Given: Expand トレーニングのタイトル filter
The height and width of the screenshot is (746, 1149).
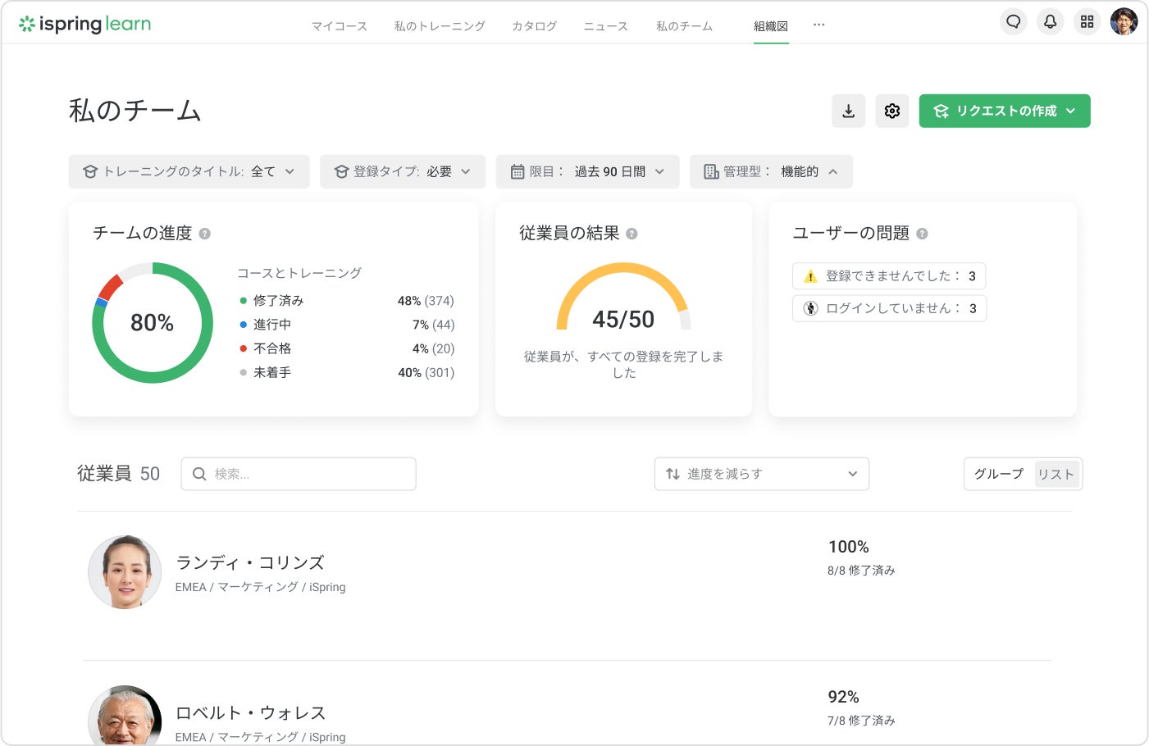Looking at the screenshot, I should 189,171.
